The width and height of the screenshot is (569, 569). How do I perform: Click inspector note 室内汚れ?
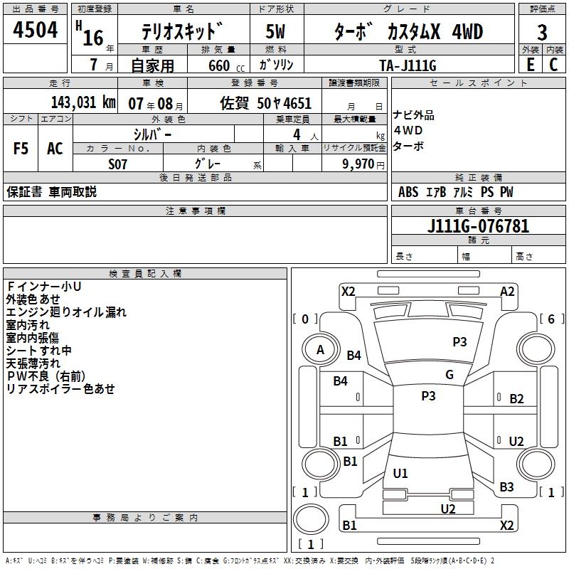coord(28,325)
